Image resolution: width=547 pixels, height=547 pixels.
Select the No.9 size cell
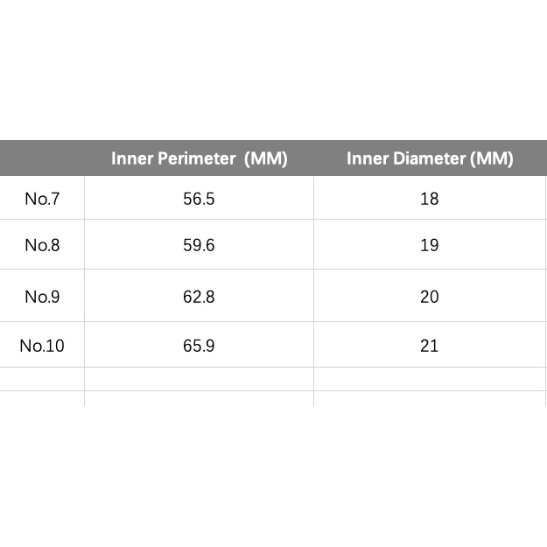(x=42, y=297)
